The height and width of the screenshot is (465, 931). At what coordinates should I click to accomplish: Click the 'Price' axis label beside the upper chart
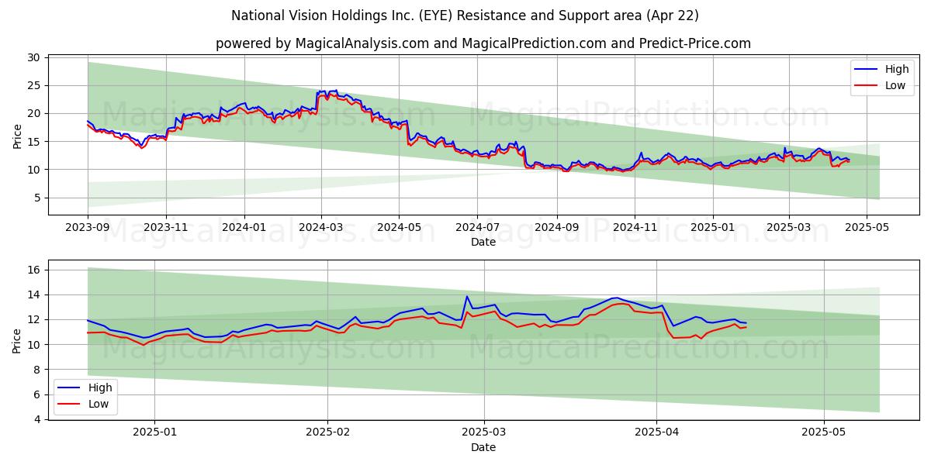[17, 135]
